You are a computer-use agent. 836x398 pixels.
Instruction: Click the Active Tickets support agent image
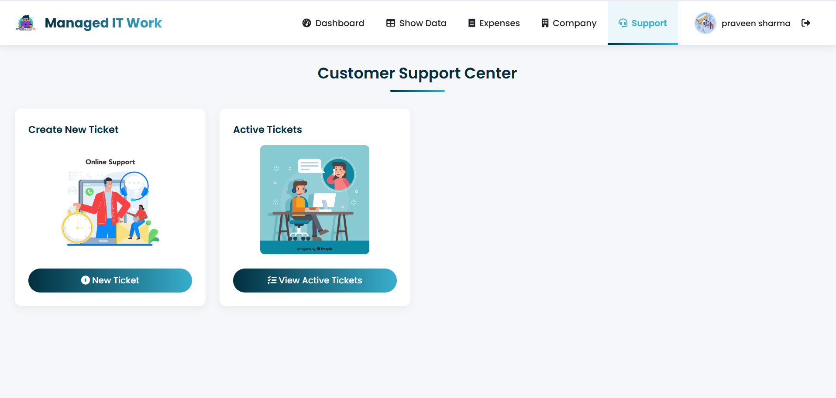point(314,199)
